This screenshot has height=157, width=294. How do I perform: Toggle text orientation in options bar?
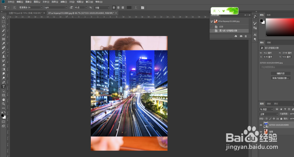14,8
